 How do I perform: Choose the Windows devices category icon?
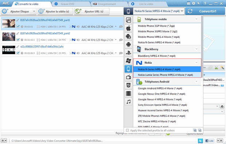(128, 61)
